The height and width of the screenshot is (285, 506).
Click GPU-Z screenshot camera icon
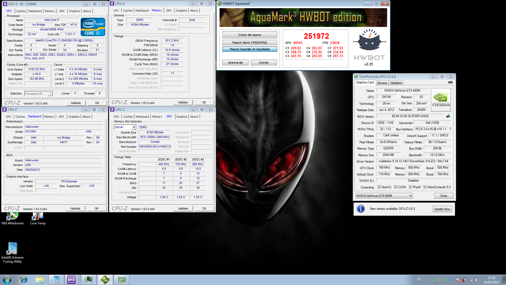450,82
